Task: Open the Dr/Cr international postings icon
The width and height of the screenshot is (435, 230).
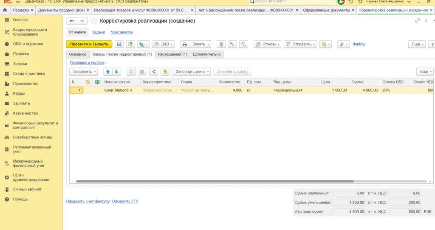Action: (232, 44)
